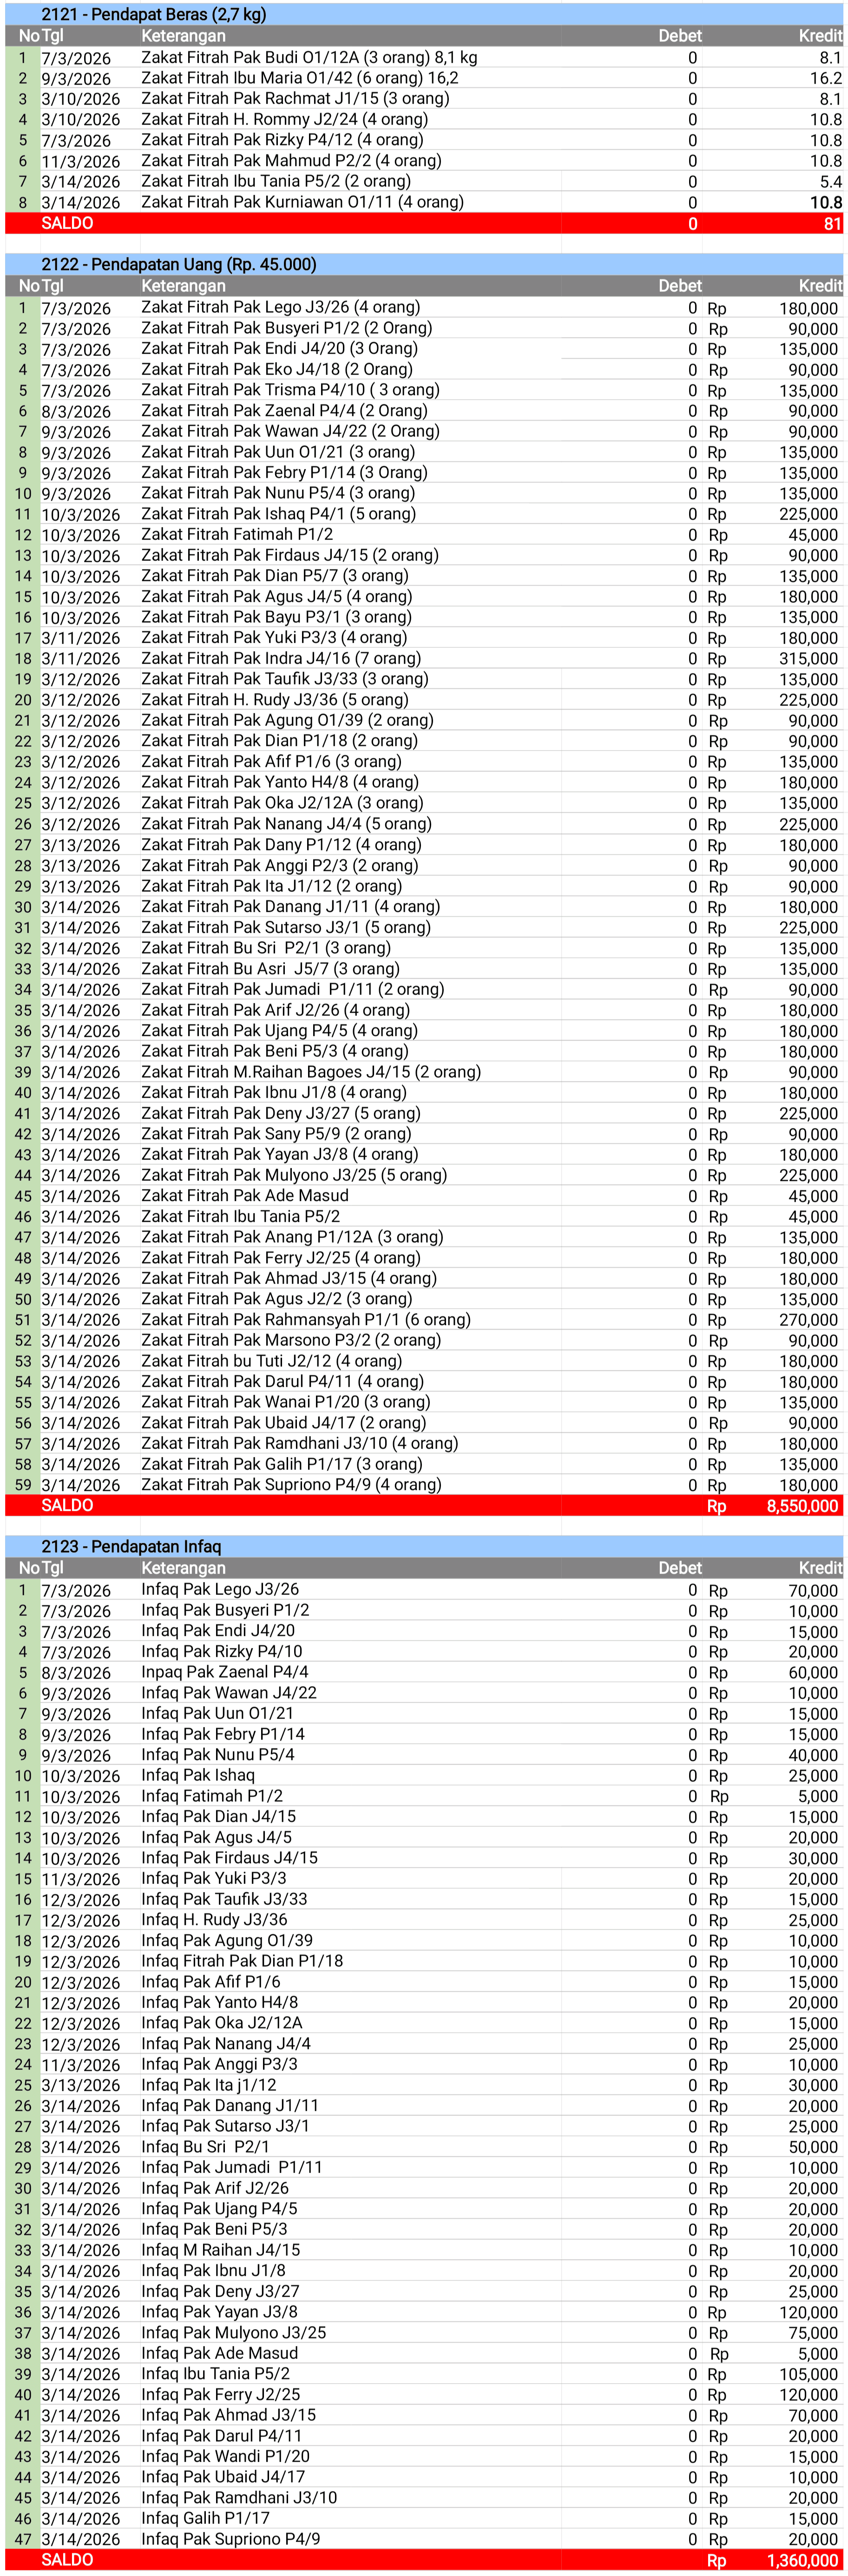
Task: Click "2122 - Pendapatan Uang (Rp. 45.000)" heading
Action: (178, 264)
